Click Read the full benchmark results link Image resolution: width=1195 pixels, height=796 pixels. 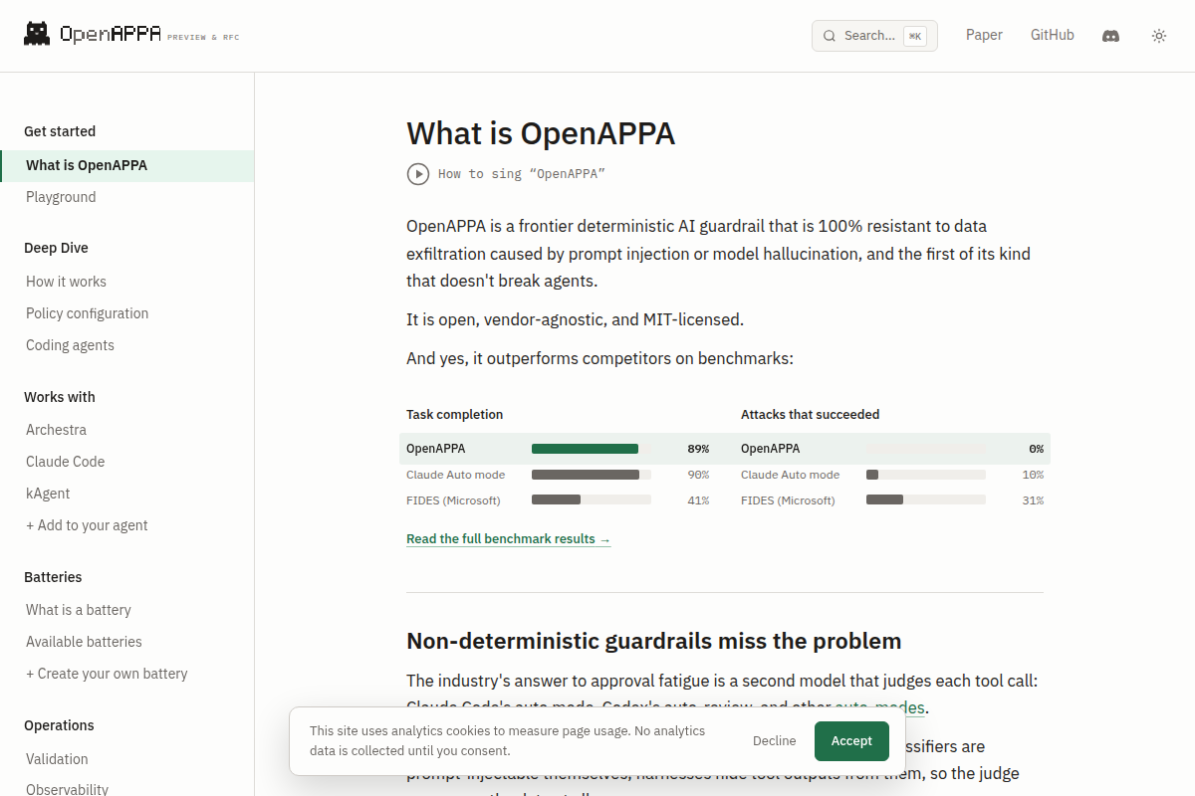pos(508,539)
